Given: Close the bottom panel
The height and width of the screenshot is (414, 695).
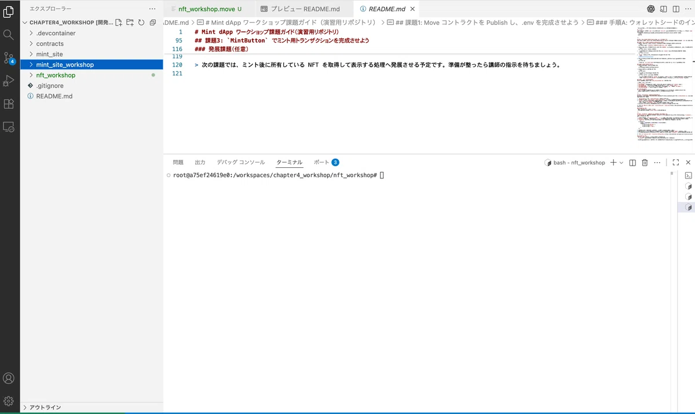Looking at the screenshot, I should pos(688,163).
